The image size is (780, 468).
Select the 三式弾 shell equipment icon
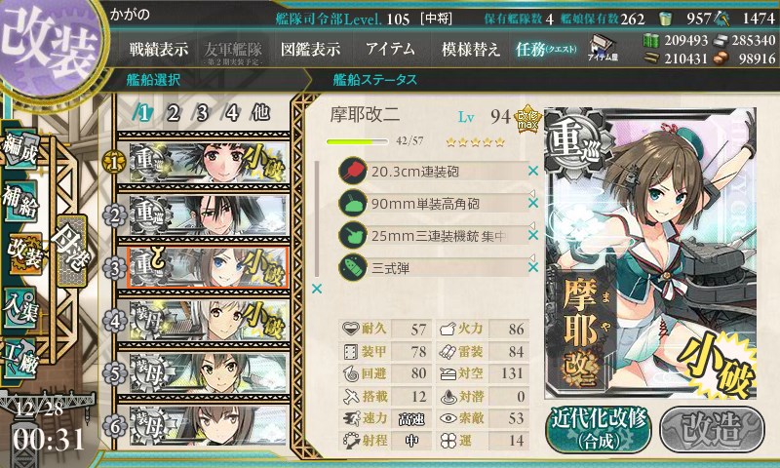click(353, 268)
